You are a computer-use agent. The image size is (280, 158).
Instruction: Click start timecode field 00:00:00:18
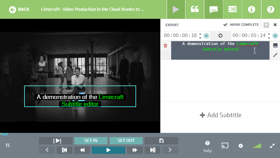pos(180,36)
